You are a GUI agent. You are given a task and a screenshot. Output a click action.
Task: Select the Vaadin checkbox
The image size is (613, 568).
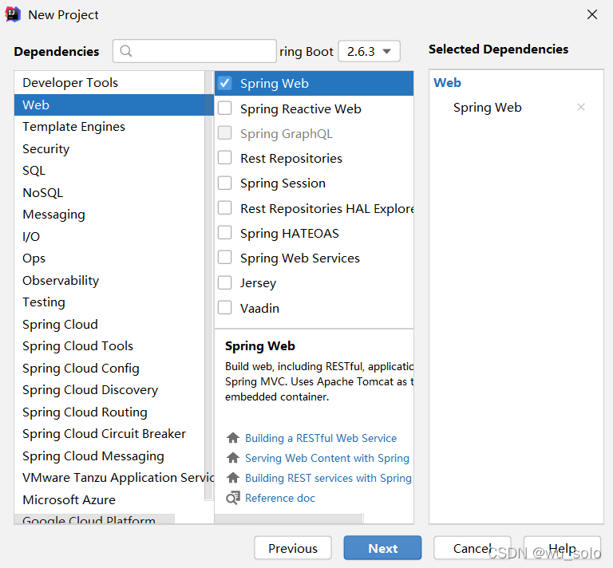point(225,308)
